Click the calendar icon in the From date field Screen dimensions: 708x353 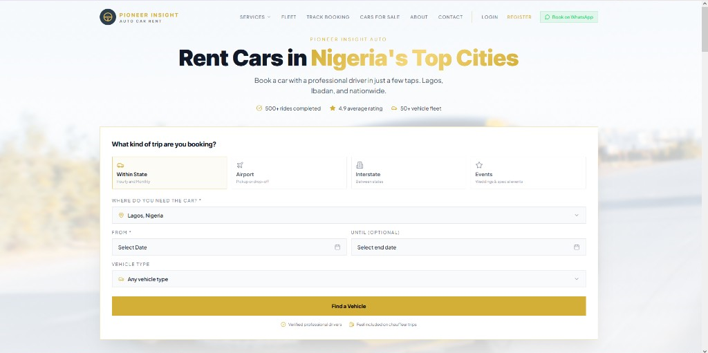337,247
